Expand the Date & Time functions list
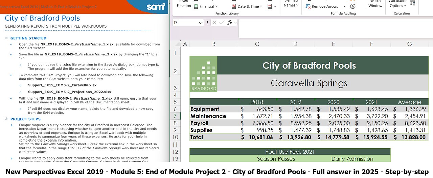This screenshot has width=433, height=178. tap(261, 6)
